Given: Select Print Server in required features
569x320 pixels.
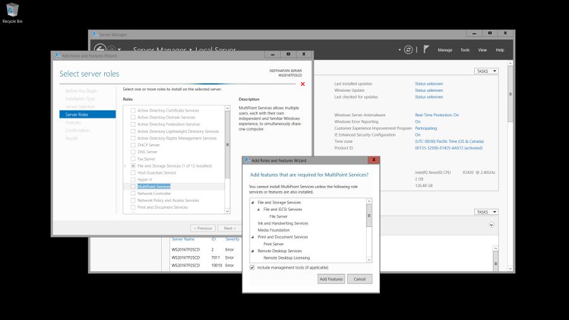Looking at the screenshot, I should (274, 244).
